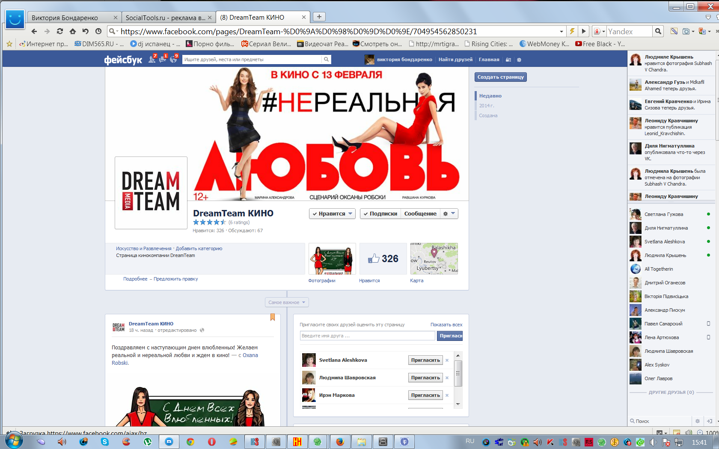The height and width of the screenshot is (449, 719).
Task: Go forward with the browser forward arrow
Action: [x=47, y=31]
